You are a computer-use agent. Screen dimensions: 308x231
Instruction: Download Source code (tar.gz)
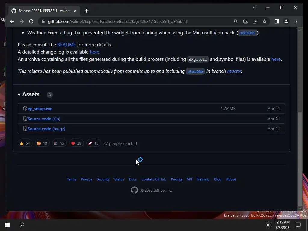pos(46,129)
